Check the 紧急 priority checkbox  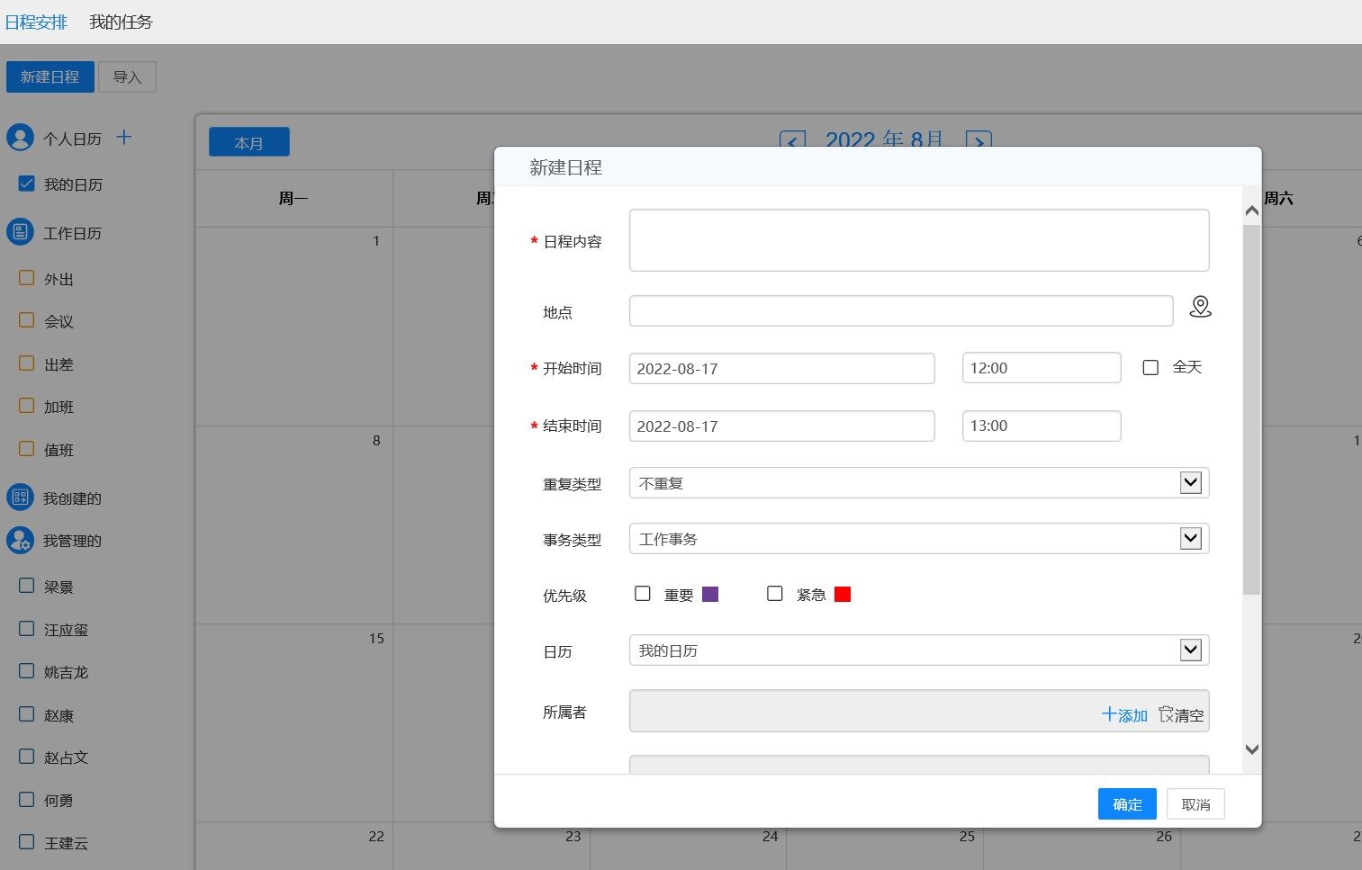775,594
